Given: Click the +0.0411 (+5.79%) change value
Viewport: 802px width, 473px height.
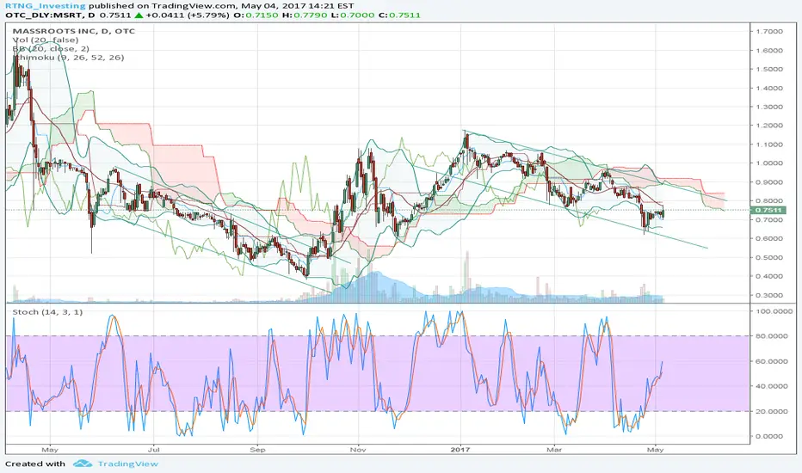Looking at the screenshot, I should point(188,15).
